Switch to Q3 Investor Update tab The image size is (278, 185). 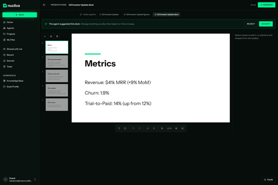[x=109, y=14]
